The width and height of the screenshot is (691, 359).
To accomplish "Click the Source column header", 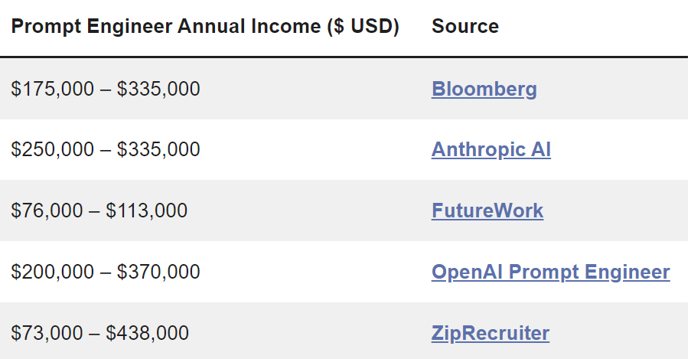I will pos(465,27).
